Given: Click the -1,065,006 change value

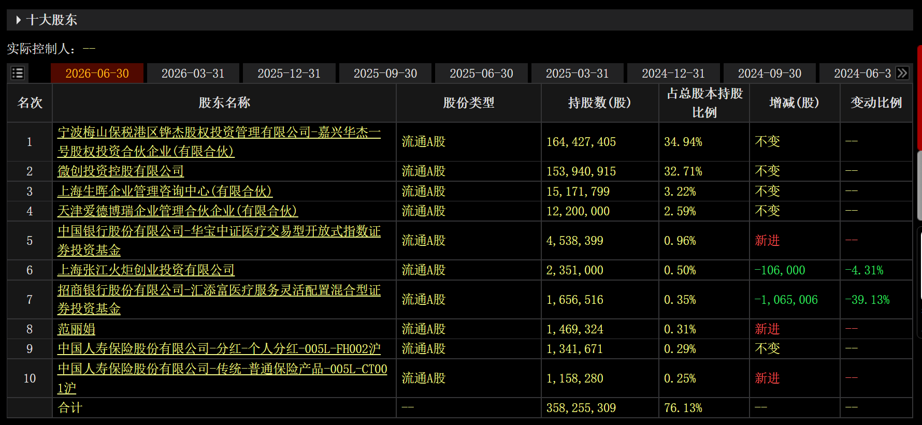Looking at the screenshot, I should coord(786,300).
